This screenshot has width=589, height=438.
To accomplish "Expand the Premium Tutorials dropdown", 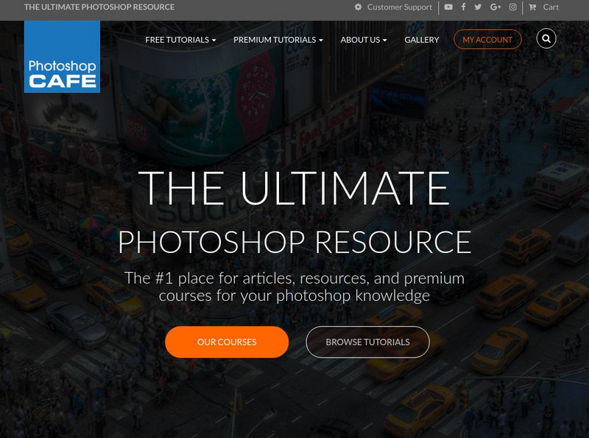I will 278,40.
